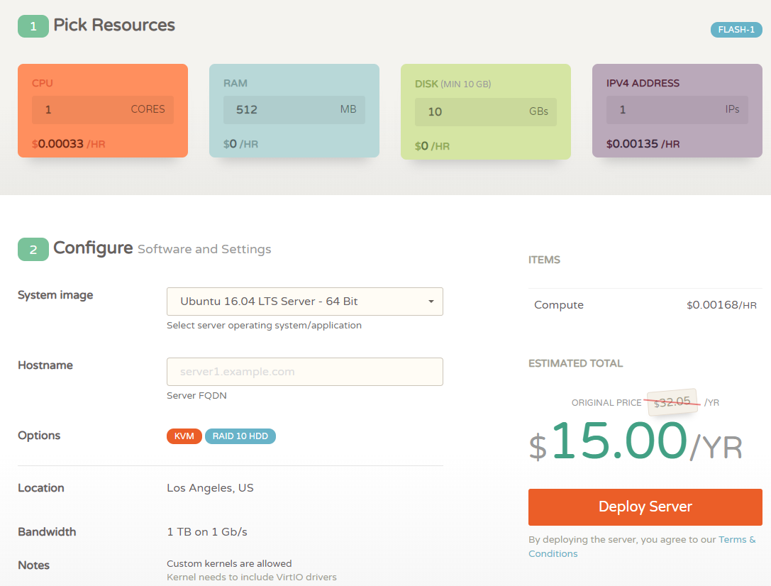Focus the Hostname text field
The image size is (771, 586).
click(304, 372)
